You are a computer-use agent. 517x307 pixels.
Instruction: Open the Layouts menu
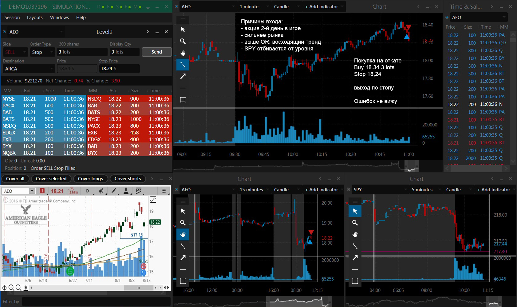tap(35, 18)
